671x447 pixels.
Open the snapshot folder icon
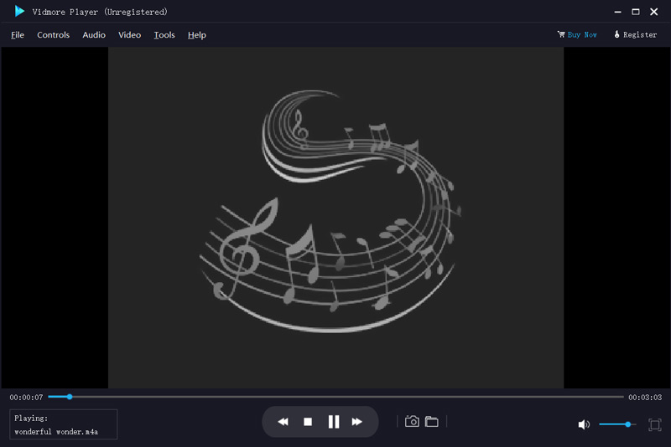(x=432, y=422)
